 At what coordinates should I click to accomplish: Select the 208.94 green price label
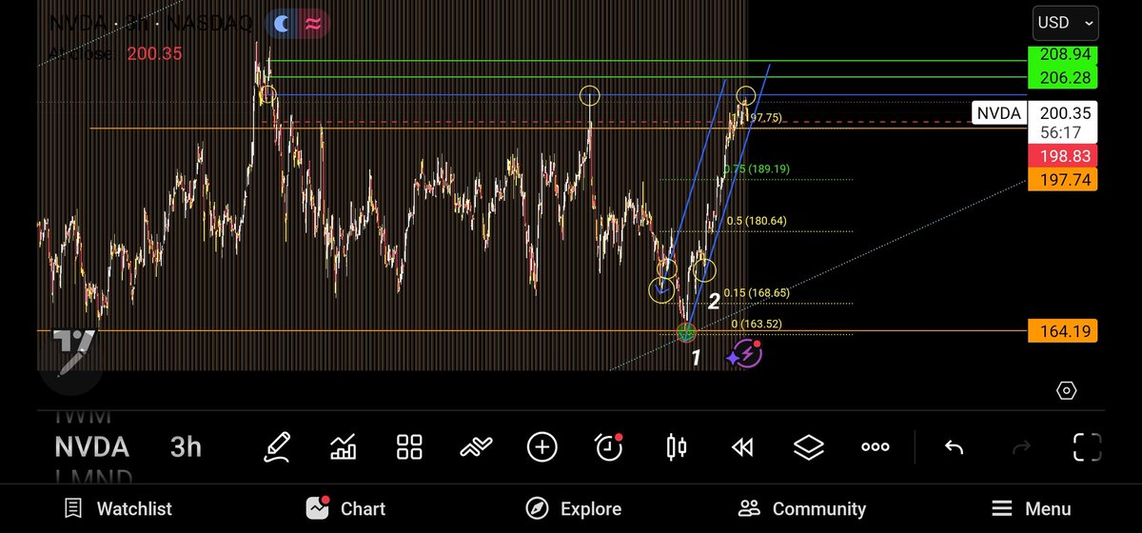tap(1062, 54)
